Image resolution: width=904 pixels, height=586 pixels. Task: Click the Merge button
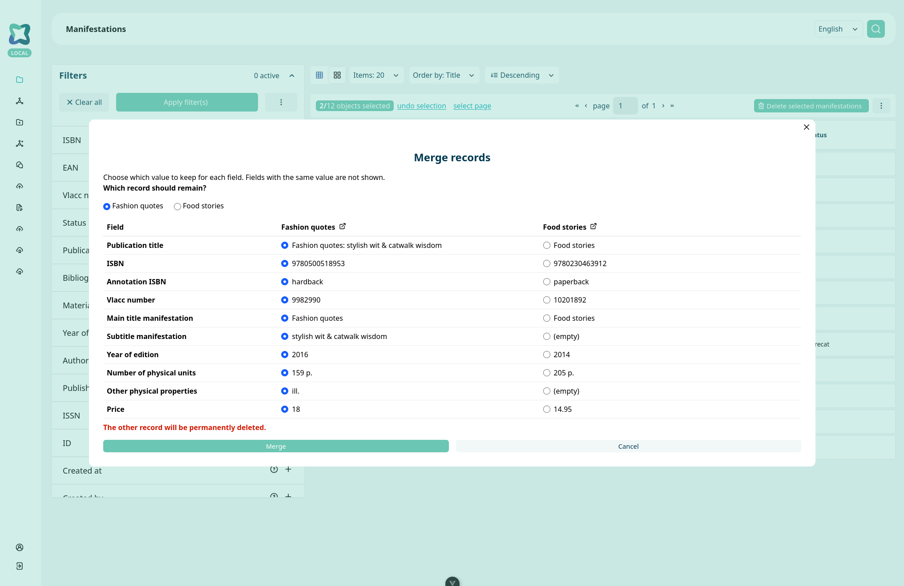[x=276, y=446]
